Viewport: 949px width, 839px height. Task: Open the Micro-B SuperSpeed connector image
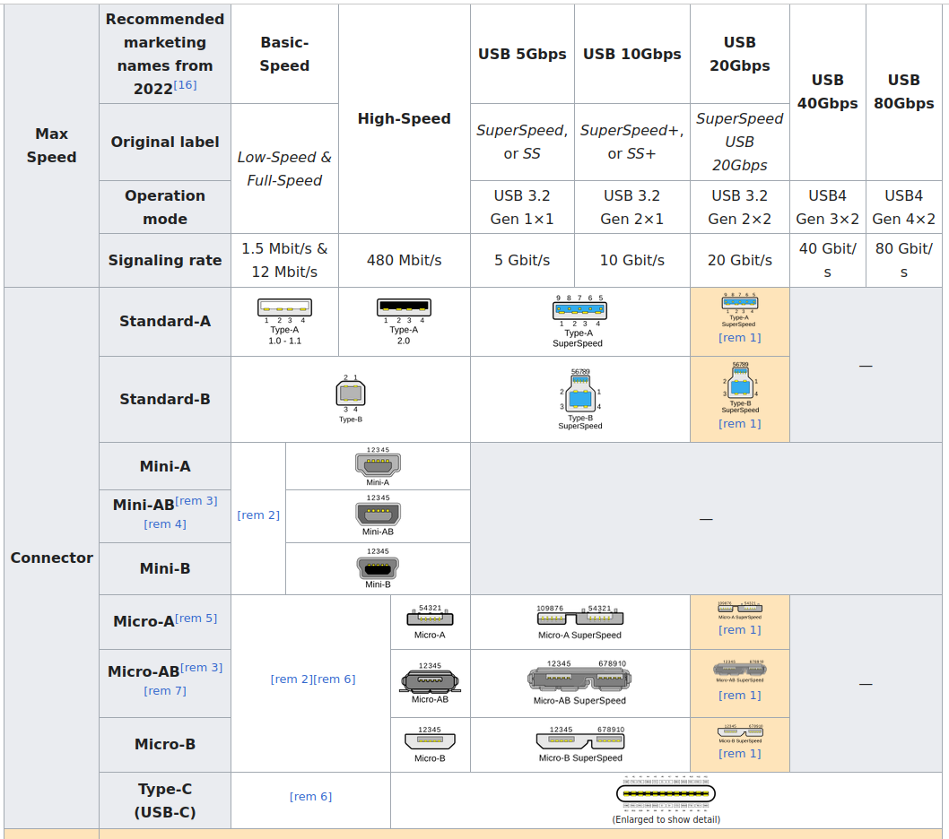(579, 745)
